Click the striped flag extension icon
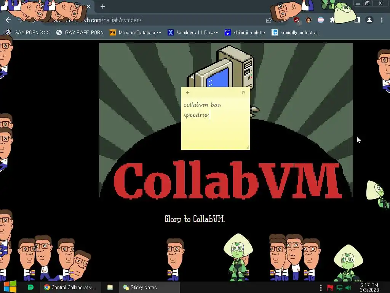Image resolution: width=390 pixels, height=293 pixels. [x=321, y=20]
